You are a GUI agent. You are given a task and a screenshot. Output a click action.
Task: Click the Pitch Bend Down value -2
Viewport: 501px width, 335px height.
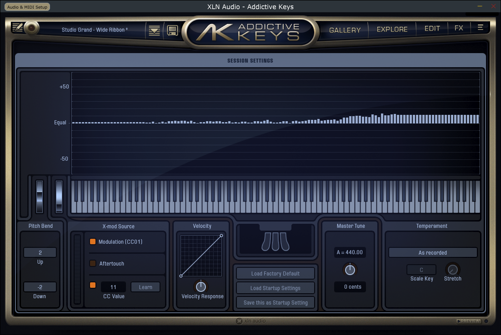click(x=40, y=287)
